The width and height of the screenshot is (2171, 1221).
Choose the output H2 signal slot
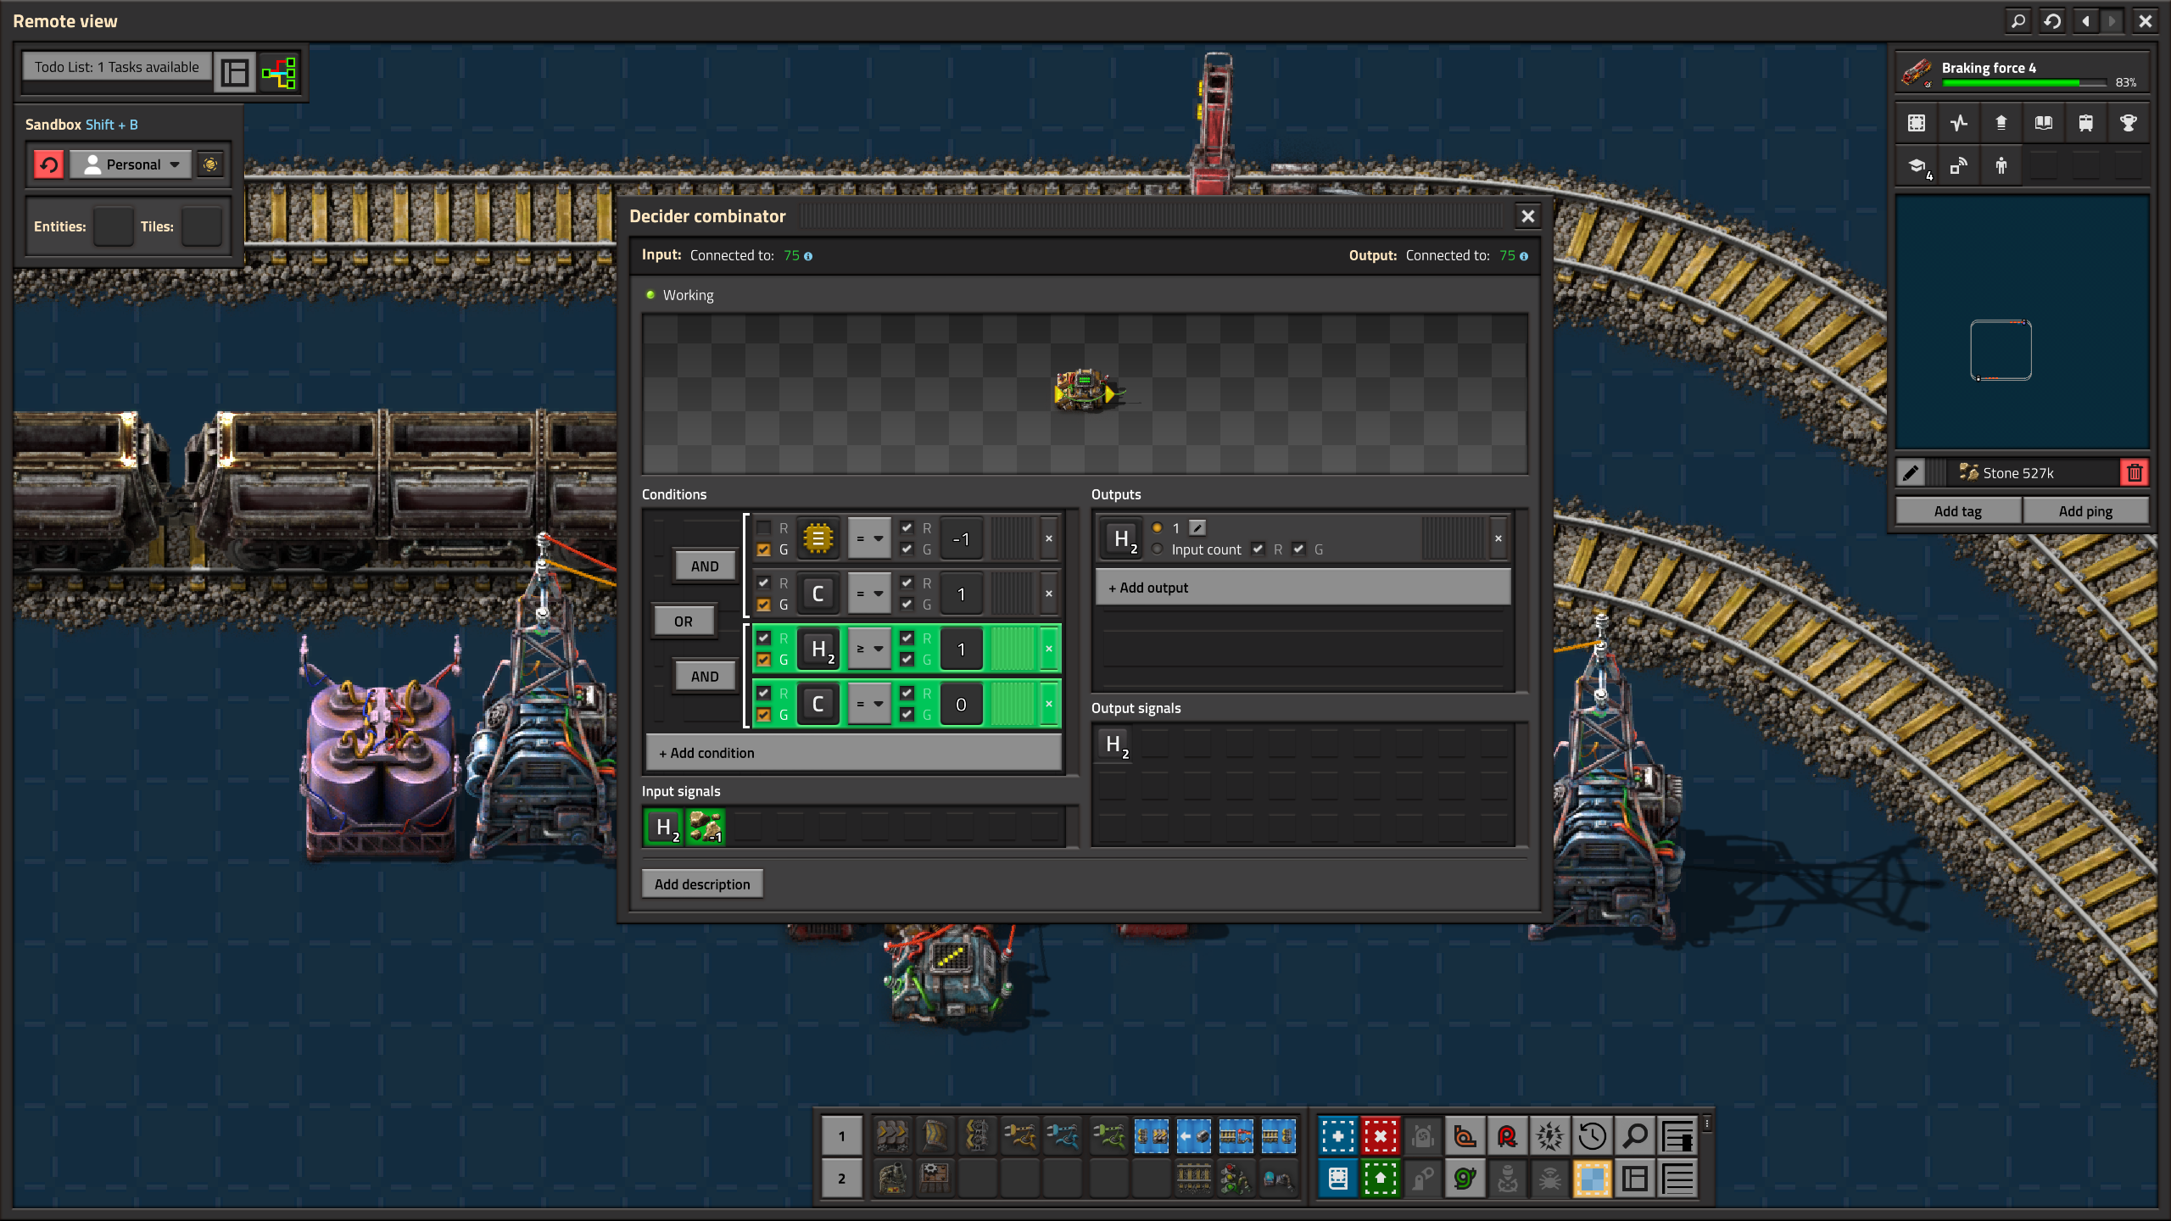click(1121, 538)
